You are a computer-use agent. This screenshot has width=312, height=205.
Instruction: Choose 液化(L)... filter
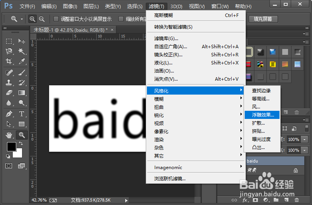coord(196,63)
